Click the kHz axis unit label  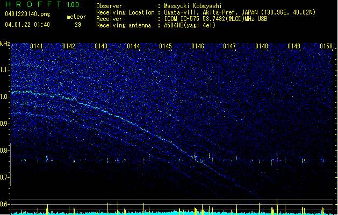[x=5, y=44]
